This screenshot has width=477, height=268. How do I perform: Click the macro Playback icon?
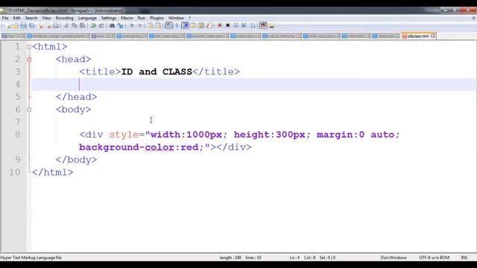236,26
